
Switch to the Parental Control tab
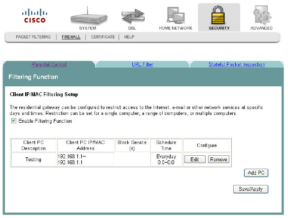click(x=49, y=65)
